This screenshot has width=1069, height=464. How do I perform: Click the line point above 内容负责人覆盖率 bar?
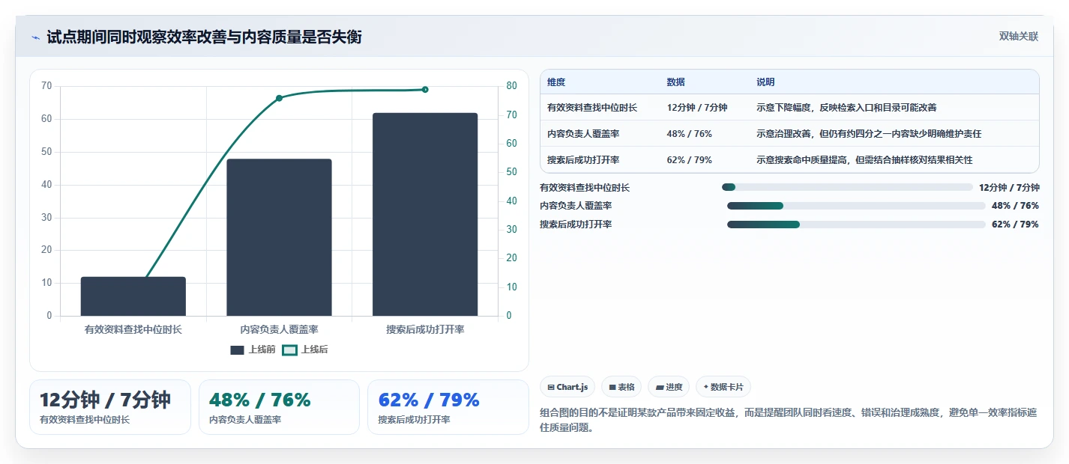pyautogui.click(x=279, y=98)
